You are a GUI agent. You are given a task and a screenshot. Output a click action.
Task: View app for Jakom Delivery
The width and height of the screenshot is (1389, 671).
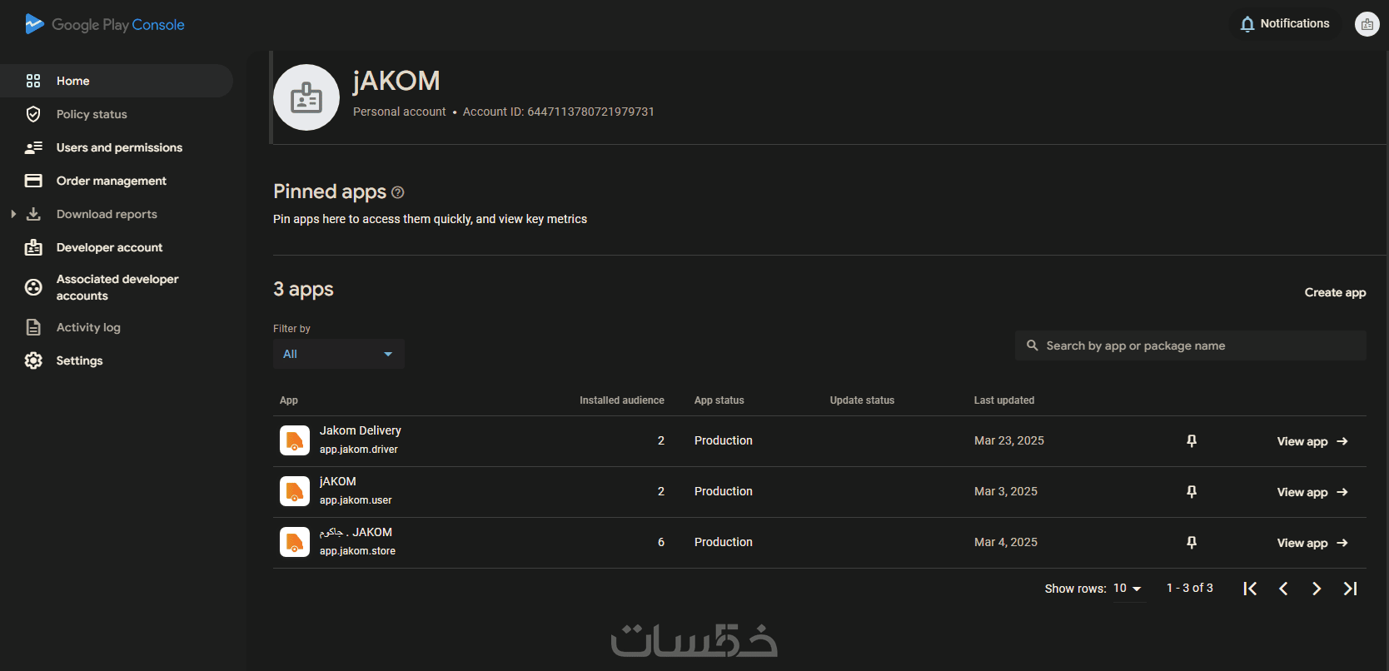point(1312,441)
